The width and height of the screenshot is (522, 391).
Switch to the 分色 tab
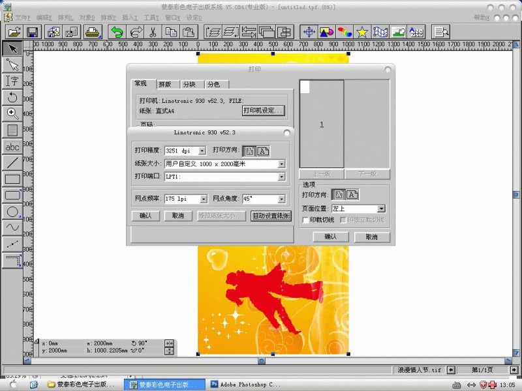(213, 84)
